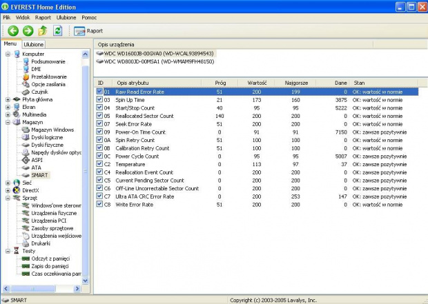Expand the Ekran tree node
This screenshot has height=304, width=428.
pos(8,107)
